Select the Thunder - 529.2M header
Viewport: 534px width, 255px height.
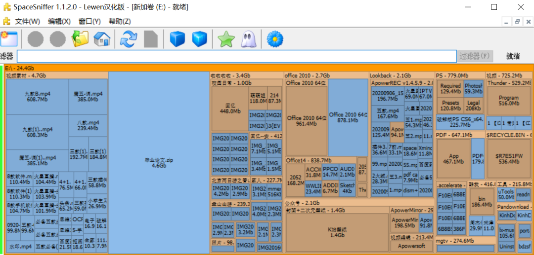point(509,82)
